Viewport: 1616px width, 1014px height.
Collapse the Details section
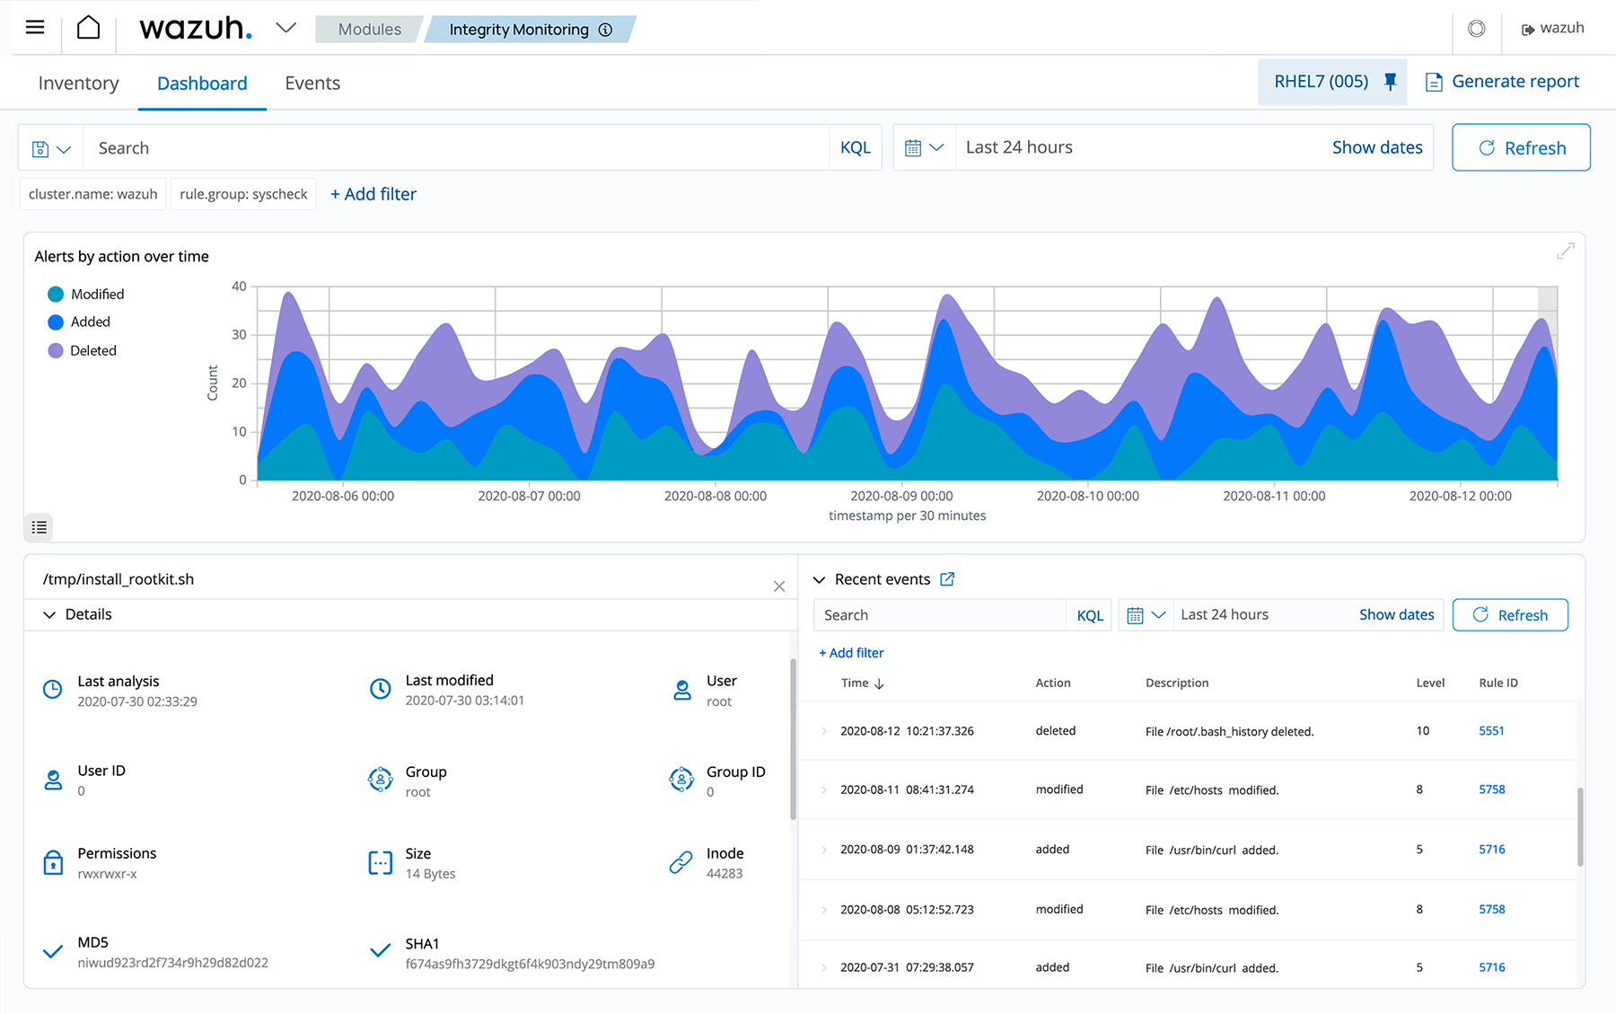click(x=49, y=614)
